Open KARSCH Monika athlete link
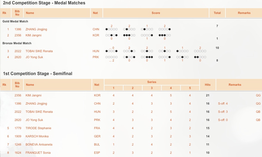 click(x=37, y=137)
